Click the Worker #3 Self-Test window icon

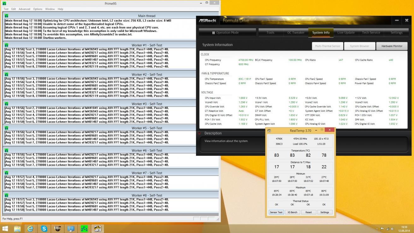pyautogui.click(x=7, y=104)
